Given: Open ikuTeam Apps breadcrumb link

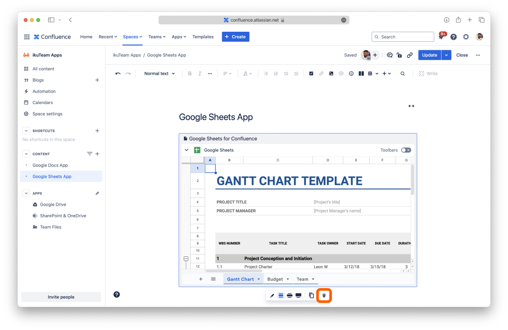Looking at the screenshot, I should (127, 55).
